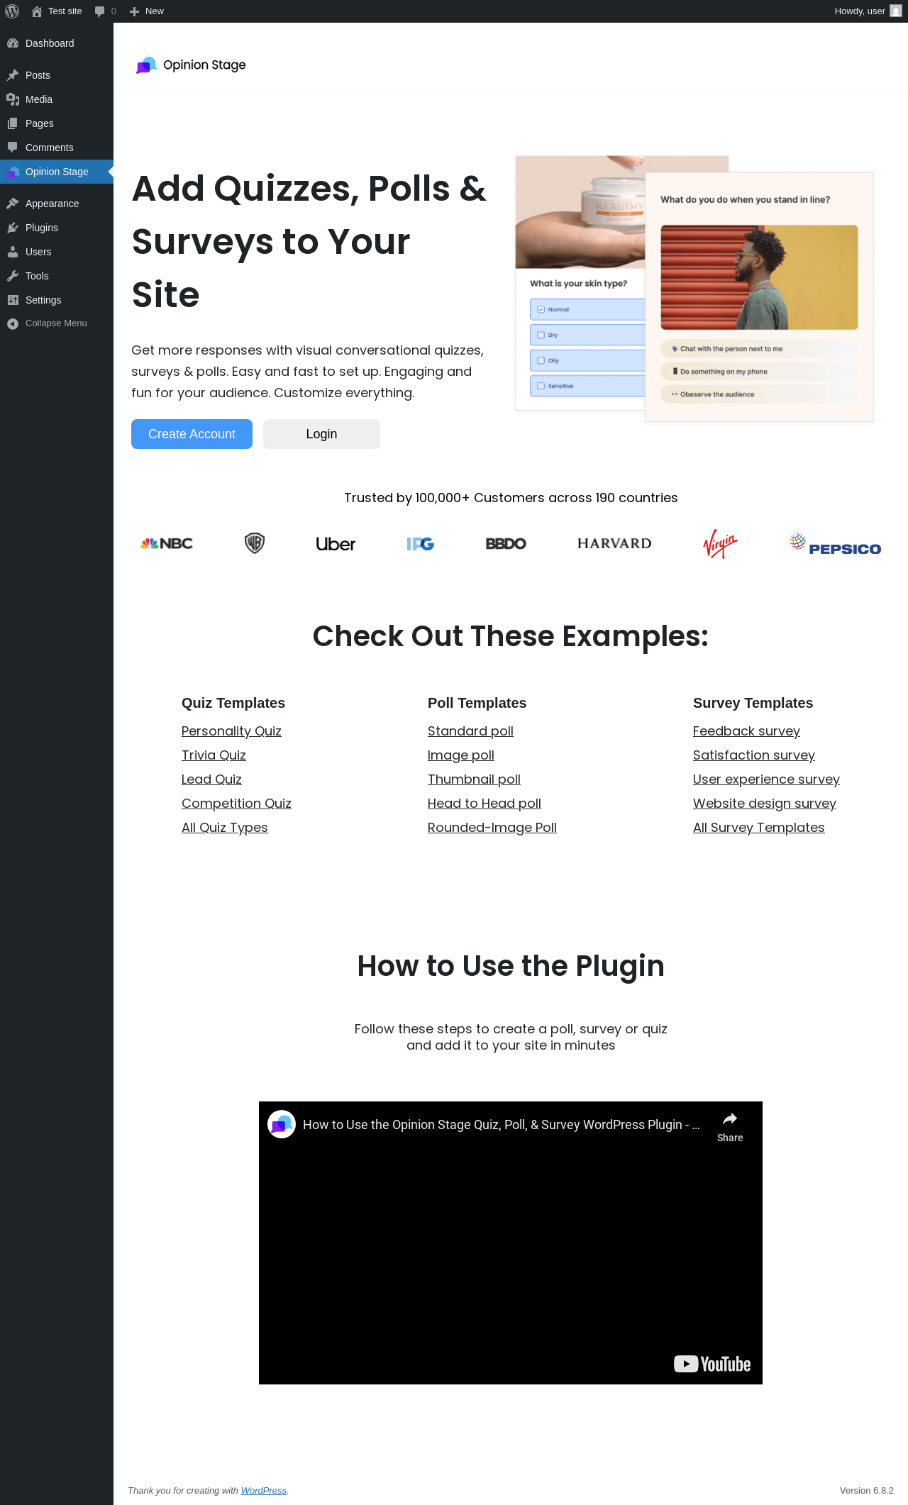
Task: Open the Satisfaction survey link
Action: (x=754, y=755)
